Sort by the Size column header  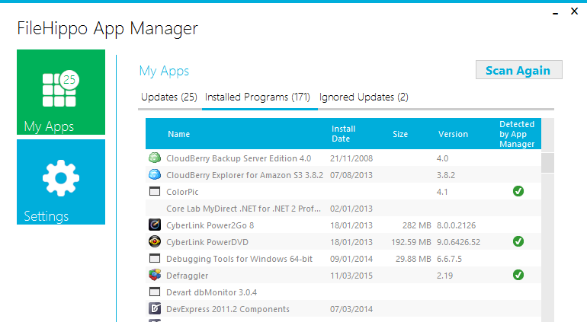[x=400, y=134]
